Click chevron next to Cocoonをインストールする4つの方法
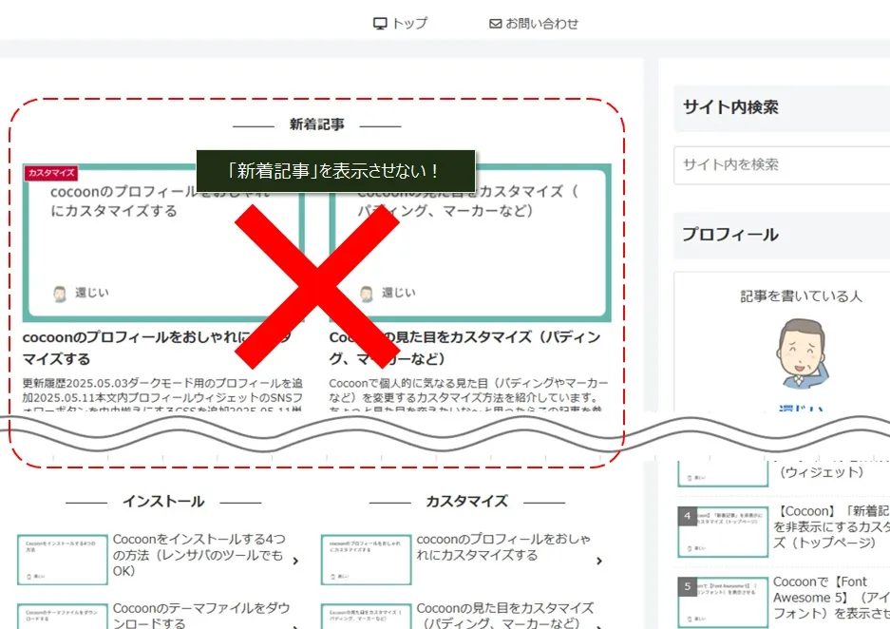Screen dimensions: 890x629 pos(295,561)
